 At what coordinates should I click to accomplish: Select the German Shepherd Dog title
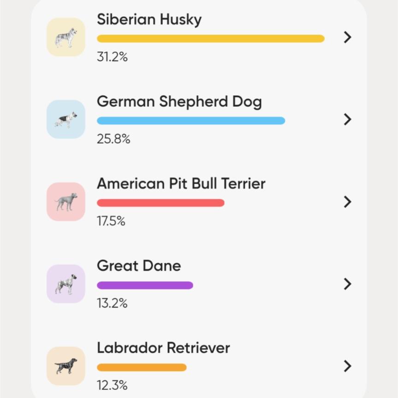click(179, 102)
